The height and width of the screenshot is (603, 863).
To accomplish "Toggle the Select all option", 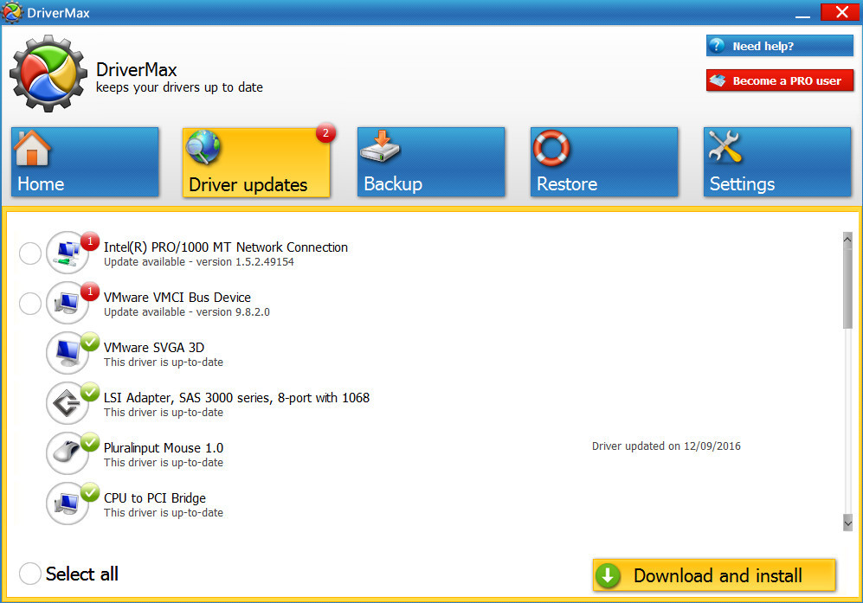I will tap(30, 574).
